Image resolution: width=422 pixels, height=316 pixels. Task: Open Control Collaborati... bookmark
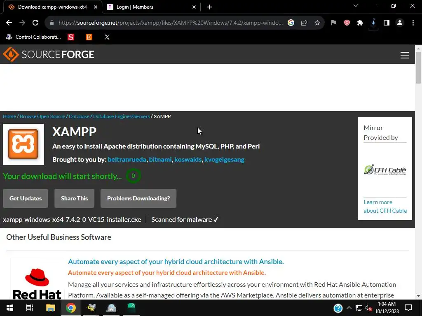click(x=33, y=37)
